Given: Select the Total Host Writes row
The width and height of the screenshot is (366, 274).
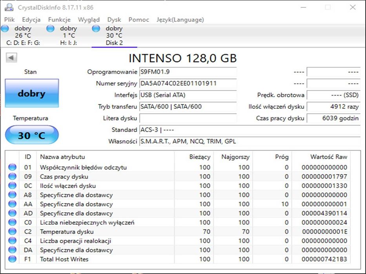Looking at the screenshot, I should click(178, 259).
